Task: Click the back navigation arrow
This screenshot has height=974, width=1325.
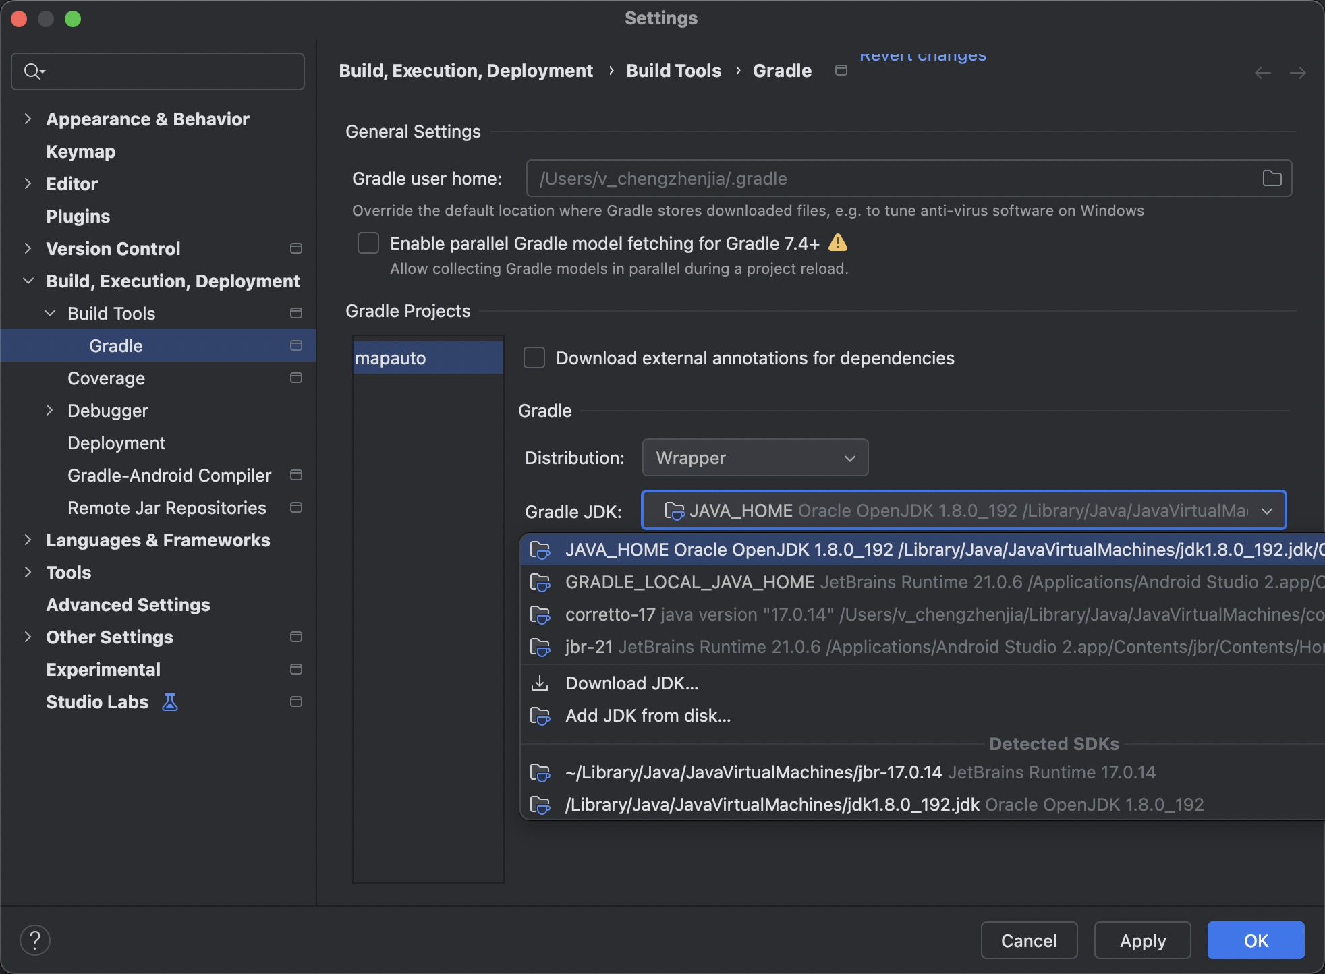Action: tap(1262, 73)
